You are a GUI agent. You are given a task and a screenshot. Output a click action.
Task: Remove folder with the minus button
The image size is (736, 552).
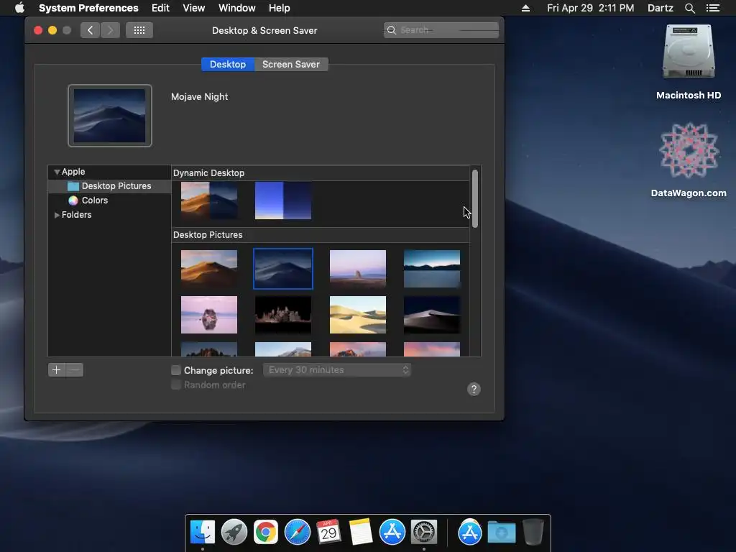pos(75,370)
